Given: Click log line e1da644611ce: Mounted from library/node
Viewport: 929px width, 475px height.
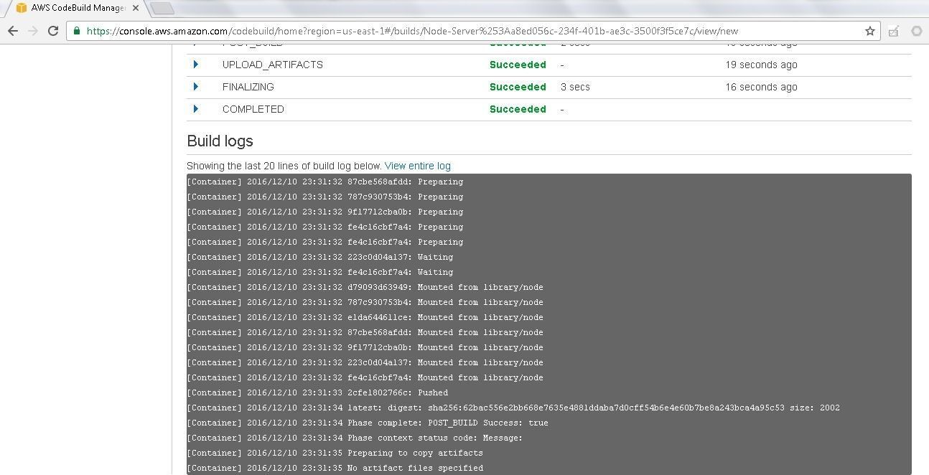Looking at the screenshot, I should [365, 317].
